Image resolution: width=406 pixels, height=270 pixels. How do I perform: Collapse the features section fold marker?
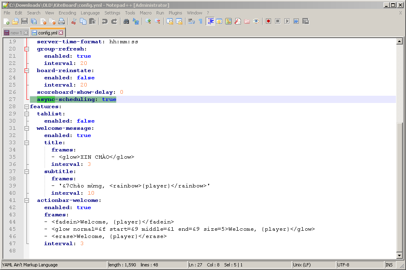(x=27, y=107)
